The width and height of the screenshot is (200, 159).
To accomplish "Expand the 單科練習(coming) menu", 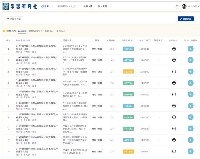I will click(68, 6).
